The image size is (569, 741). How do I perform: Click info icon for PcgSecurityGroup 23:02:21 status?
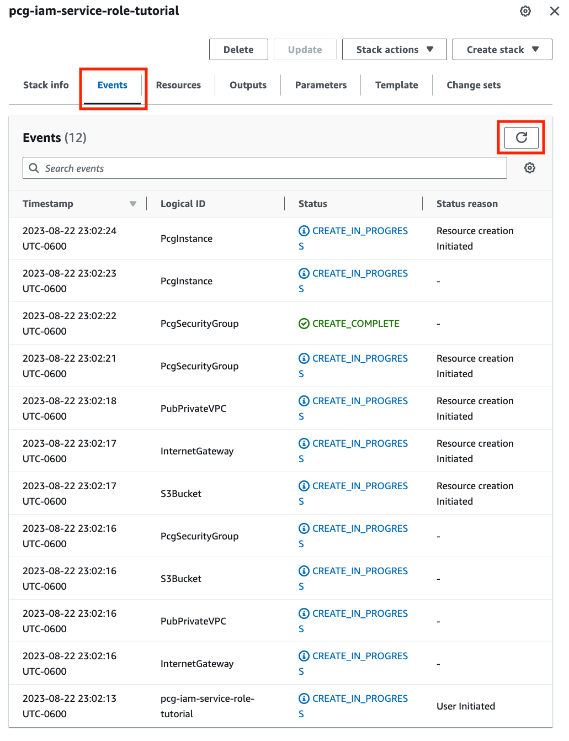click(304, 358)
